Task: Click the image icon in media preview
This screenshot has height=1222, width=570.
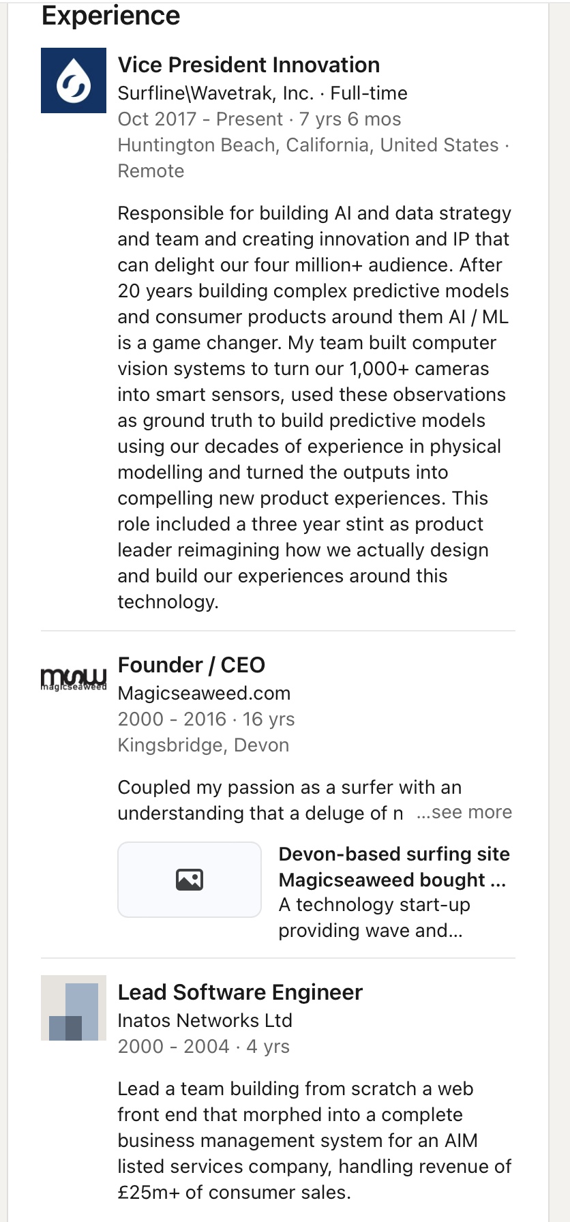Action: pyautogui.click(x=190, y=880)
